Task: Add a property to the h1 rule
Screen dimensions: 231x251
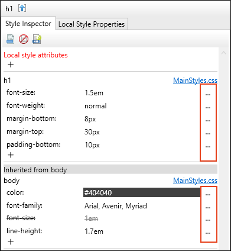Action: [x=11, y=155]
